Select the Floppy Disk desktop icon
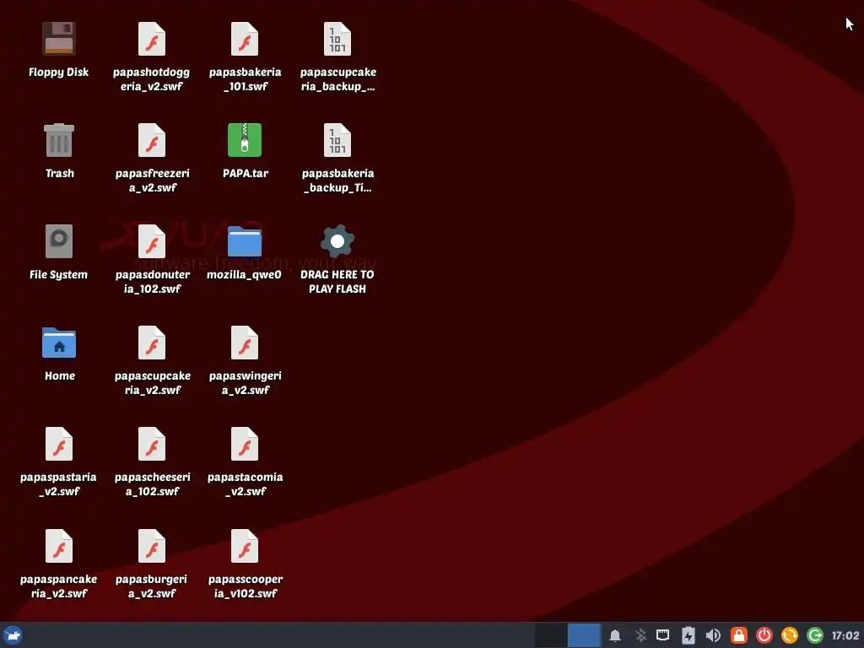 click(x=58, y=39)
